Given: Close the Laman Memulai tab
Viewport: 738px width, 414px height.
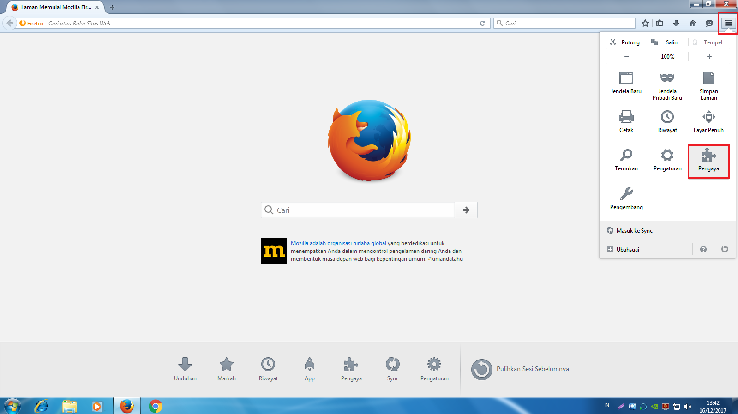Looking at the screenshot, I should [97, 7].
